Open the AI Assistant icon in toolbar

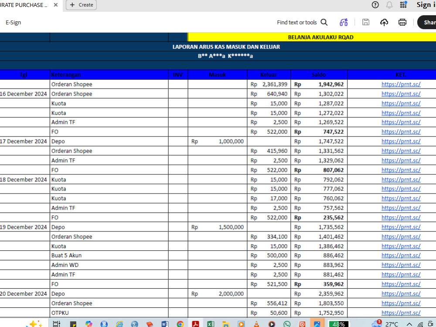(344, 22)
